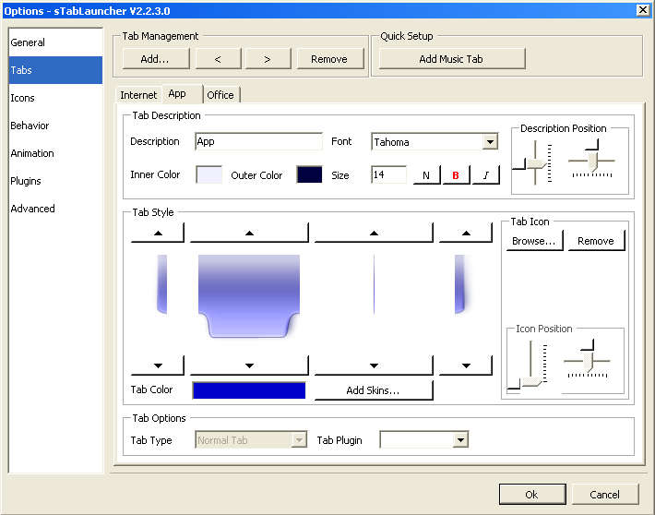Click the down arrow below the separator skin
The width and height of the screenshot is (655, 515).
pos(374,365)
